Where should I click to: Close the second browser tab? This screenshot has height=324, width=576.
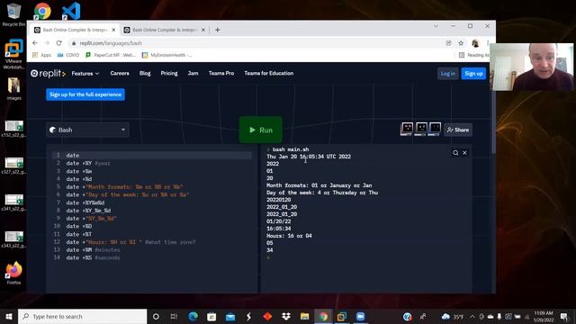(x=203, y=30)
